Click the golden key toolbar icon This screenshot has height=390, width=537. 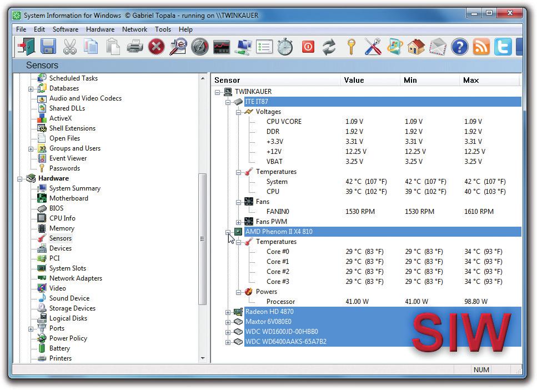(351, 47)
